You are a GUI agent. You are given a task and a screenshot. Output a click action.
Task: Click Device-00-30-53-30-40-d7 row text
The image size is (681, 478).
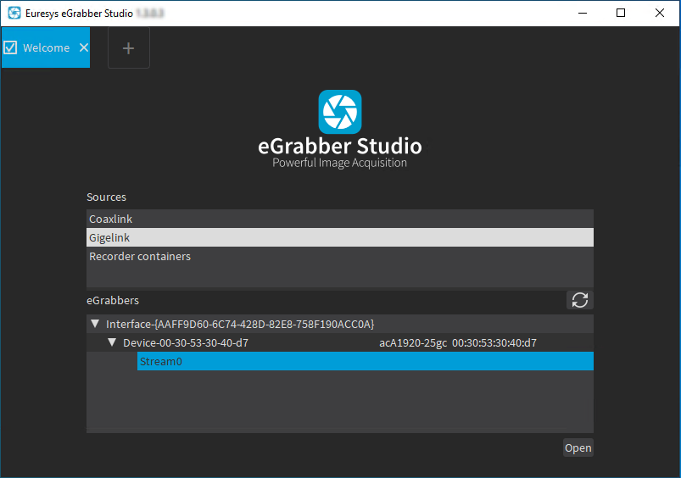pyautogui.click(x=186, y=343)
